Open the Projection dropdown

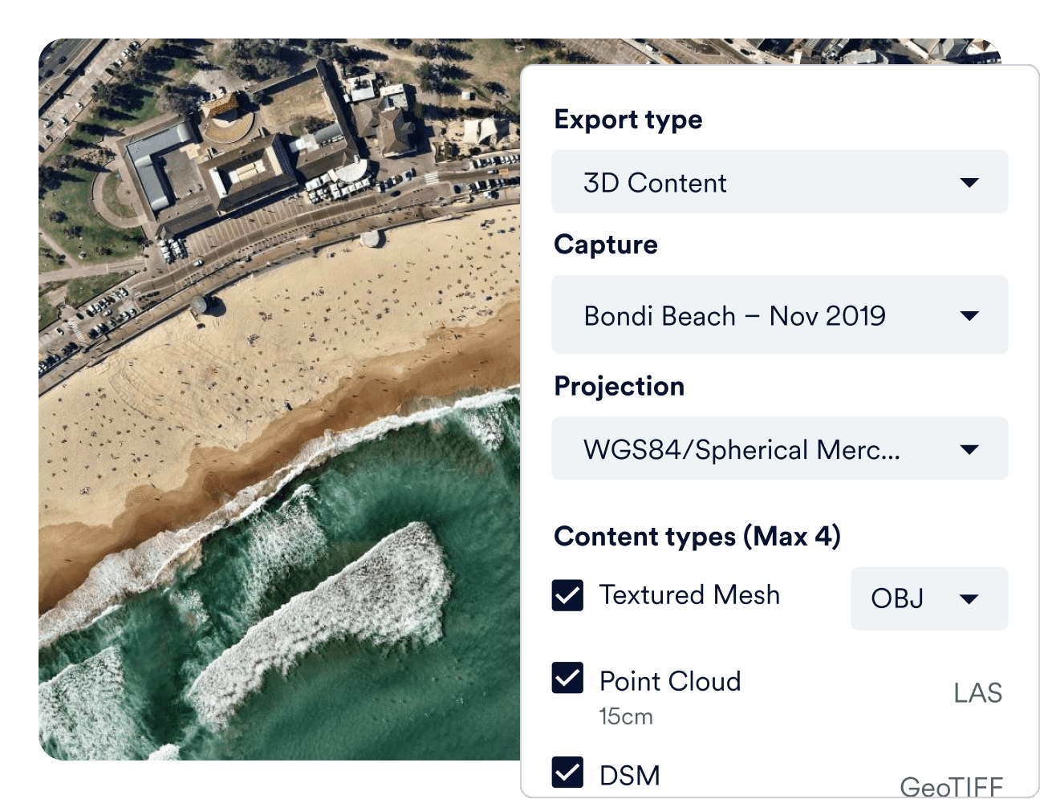click(778, 448)
